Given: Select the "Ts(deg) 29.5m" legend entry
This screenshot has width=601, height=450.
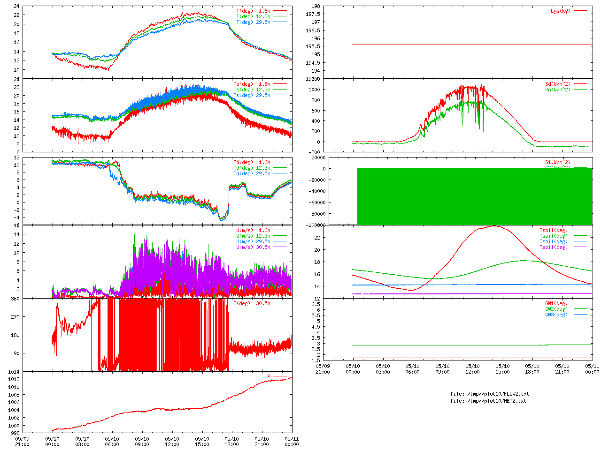Looking at the screenshot, I should click(x=252, y=96).
